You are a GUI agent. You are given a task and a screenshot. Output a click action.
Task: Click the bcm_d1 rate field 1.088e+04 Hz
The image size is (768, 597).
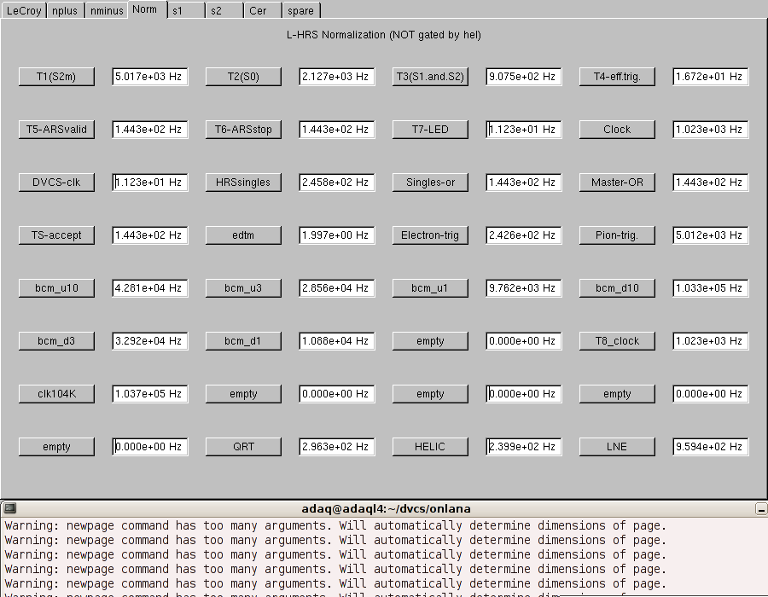[337, 341]
